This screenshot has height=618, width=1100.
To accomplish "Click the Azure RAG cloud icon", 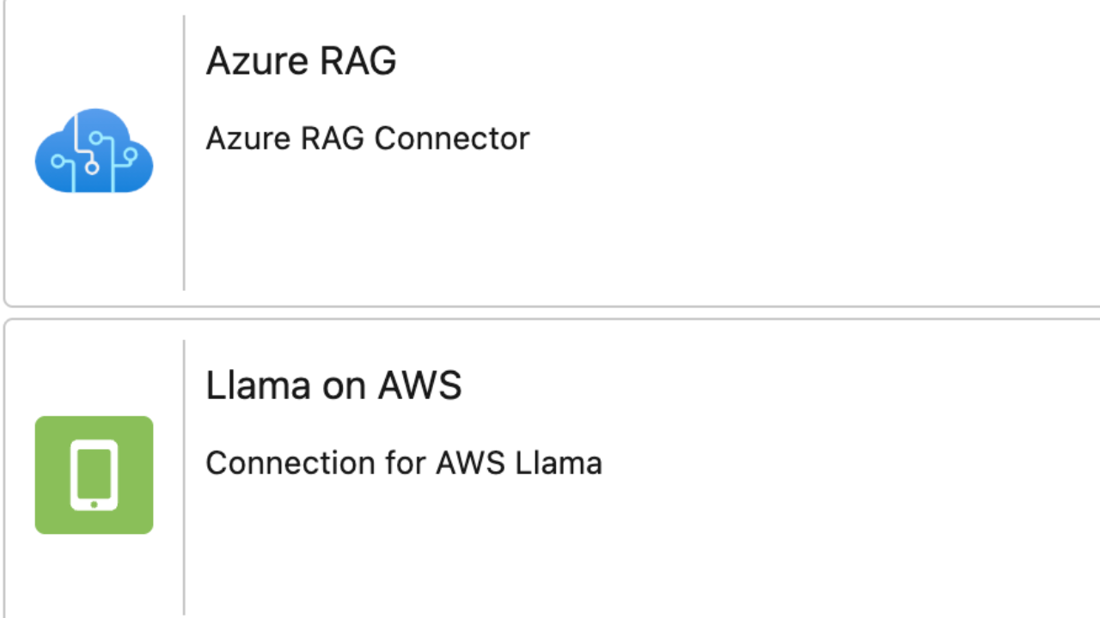I will (x=94, y=151).
